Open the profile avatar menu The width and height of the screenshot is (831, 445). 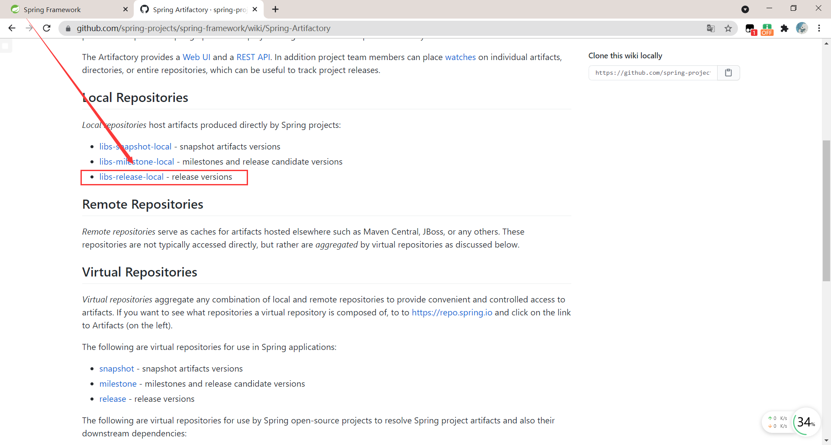click(x=802, y=28)
